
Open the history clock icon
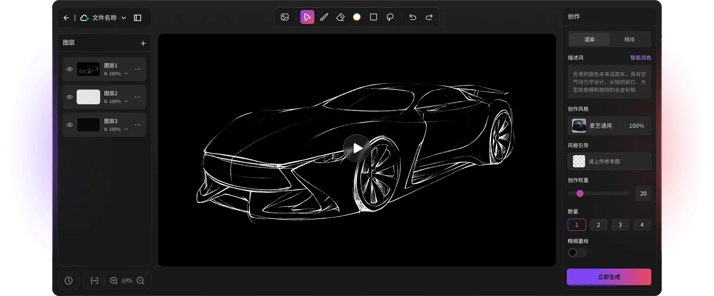(x=69, y=281)
